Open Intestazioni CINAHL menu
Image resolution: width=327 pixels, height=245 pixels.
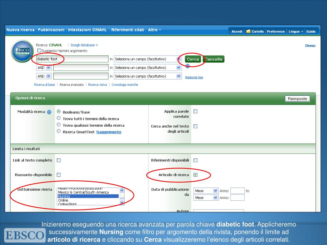coord(87,30)
